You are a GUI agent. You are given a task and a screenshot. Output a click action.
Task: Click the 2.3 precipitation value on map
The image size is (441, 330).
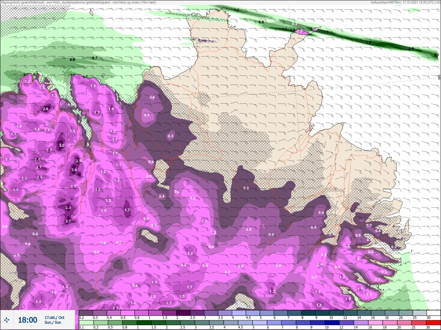pyautogui.click(x=68, y=208)
